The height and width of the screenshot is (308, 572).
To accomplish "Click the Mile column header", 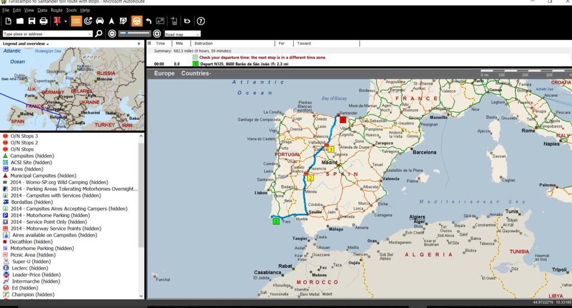I will tap(179, 44).
